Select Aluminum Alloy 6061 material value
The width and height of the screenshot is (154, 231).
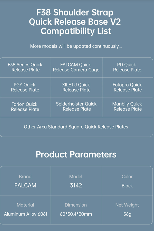[25, 214]
